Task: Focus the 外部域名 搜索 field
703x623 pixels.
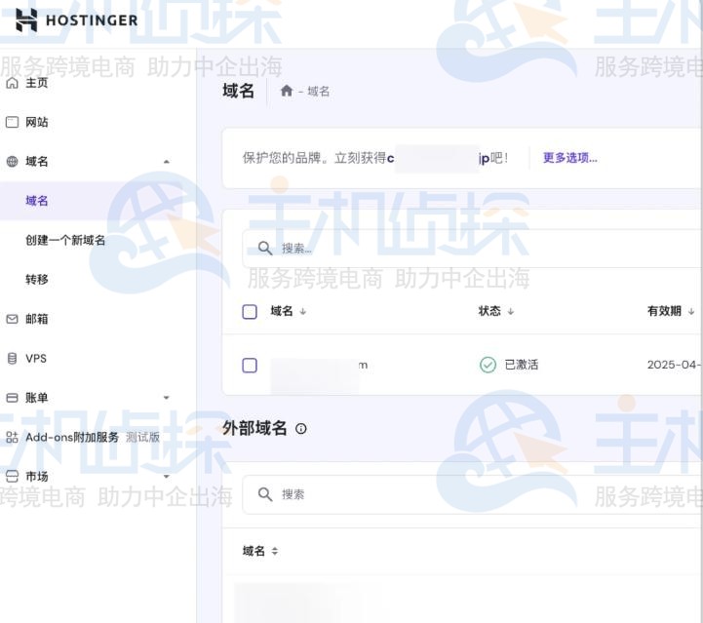Action: 473,494
